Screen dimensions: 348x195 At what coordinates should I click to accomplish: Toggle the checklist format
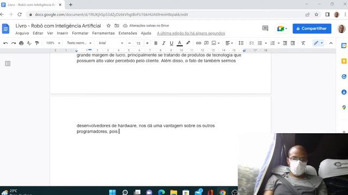pos(251,43)
